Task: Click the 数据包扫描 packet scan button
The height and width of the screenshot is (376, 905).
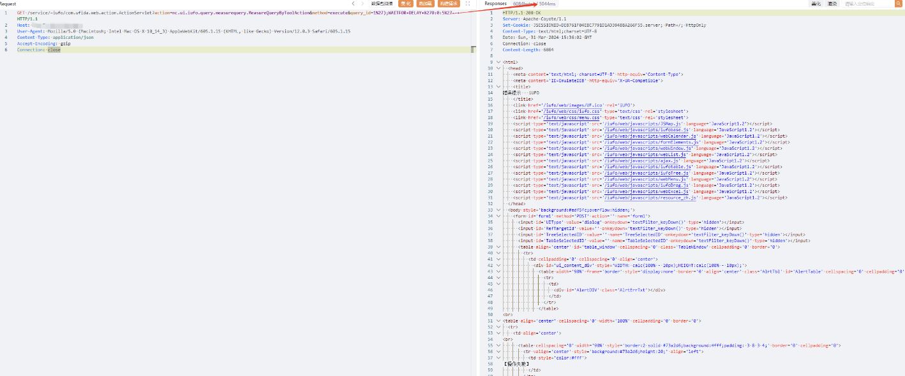Action: (383, 4)
